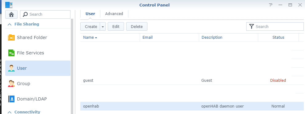Click the Control Panel app icon
The image size is (305, 114).
(9, 5)
